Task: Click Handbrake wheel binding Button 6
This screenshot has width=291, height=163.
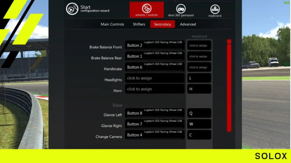Action: tap(155, 67)
